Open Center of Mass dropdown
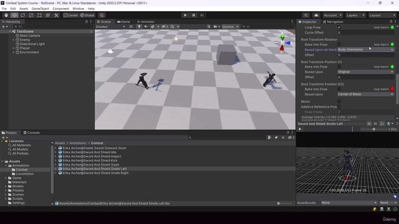The image size is (399, 224). tap(366, 94)
